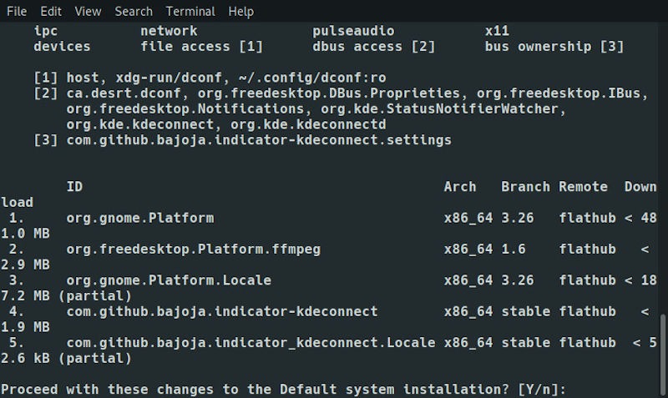Click the 'pulseaudio' permission text
The image size is (668, 398).
(353, 31)
